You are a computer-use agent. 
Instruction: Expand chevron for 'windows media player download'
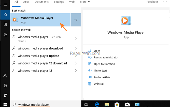(76, 48)
